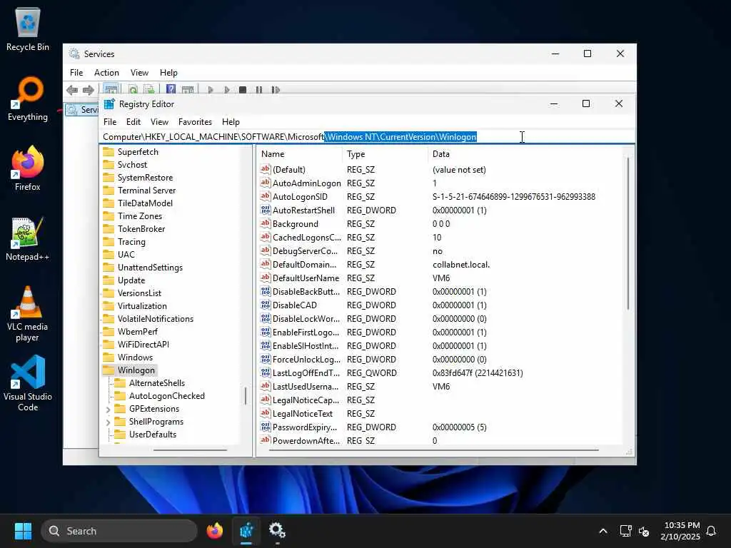The width and height of the screenshot is (731, 548).
Task: Click taskbar Search box
Action: (x=119, y=531)
